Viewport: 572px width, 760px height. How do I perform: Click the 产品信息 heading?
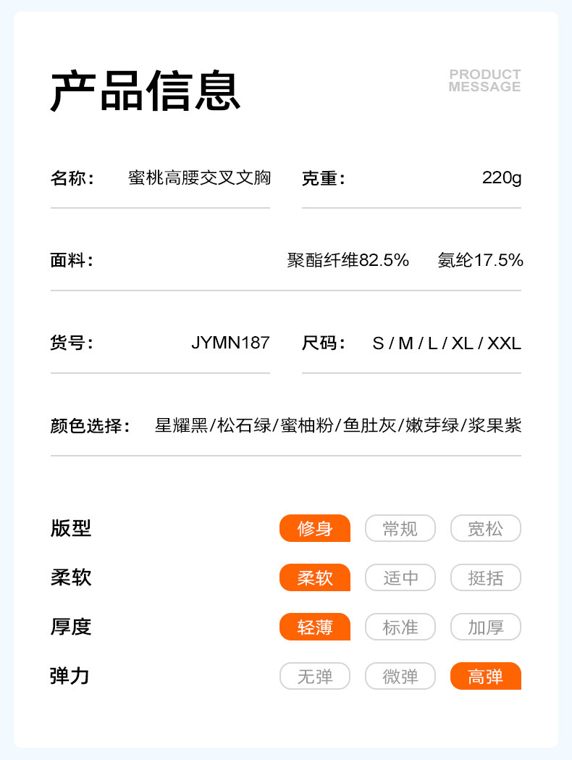coord(145,91)
